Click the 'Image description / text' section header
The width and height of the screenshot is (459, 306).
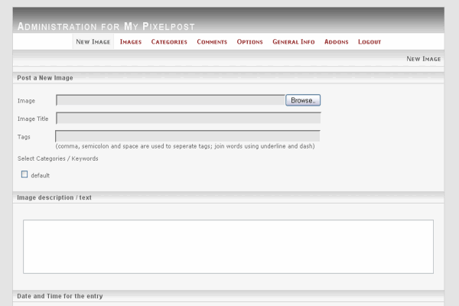tap(54, 197)
